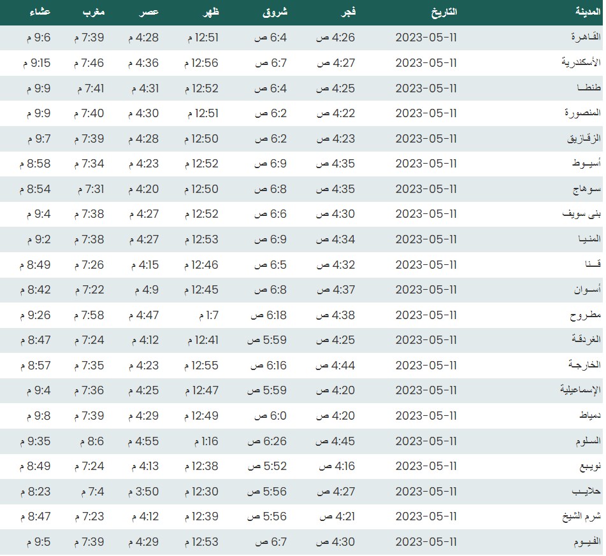Image resolution: width=606 pixels, height=556 pixels.
Task: Select the date cell in الفيوم row
Action: [x=426, y=542]
